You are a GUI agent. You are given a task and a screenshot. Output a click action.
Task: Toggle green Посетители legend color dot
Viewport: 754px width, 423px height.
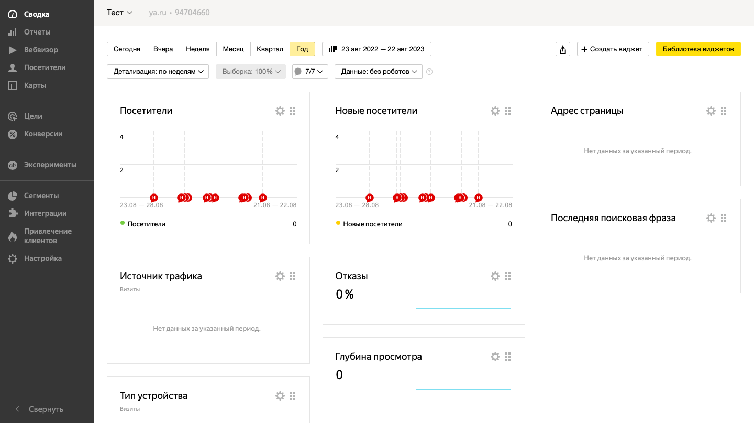[x=123, y=223]
